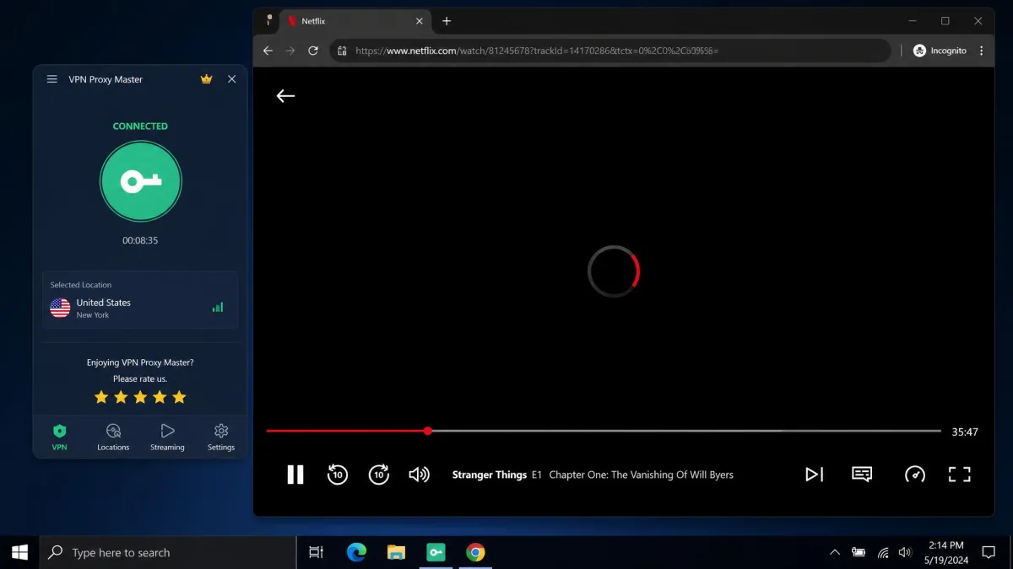Select the third rating star
The height and width of the screenshot is (569, 1013).
point(140,397)
